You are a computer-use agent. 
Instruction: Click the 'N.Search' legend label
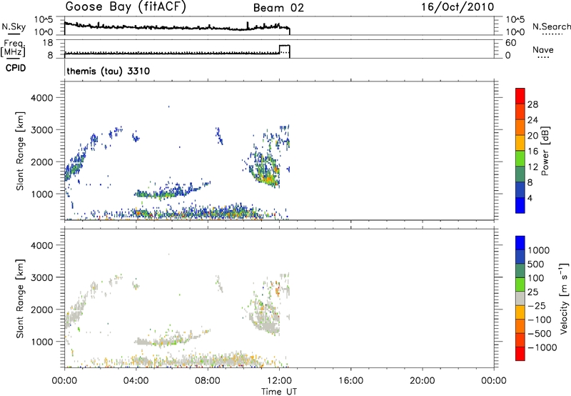[551, 26]
